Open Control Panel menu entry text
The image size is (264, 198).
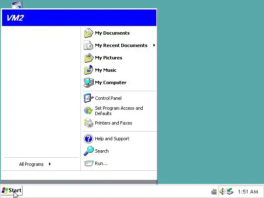point(108,98)
